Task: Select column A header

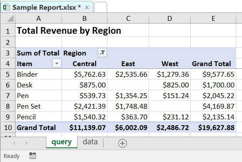Action: tap(38, 19)
